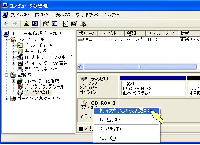The image size is (200, 145).
Task: Click the Up one level folder icon
Action: 26,24
